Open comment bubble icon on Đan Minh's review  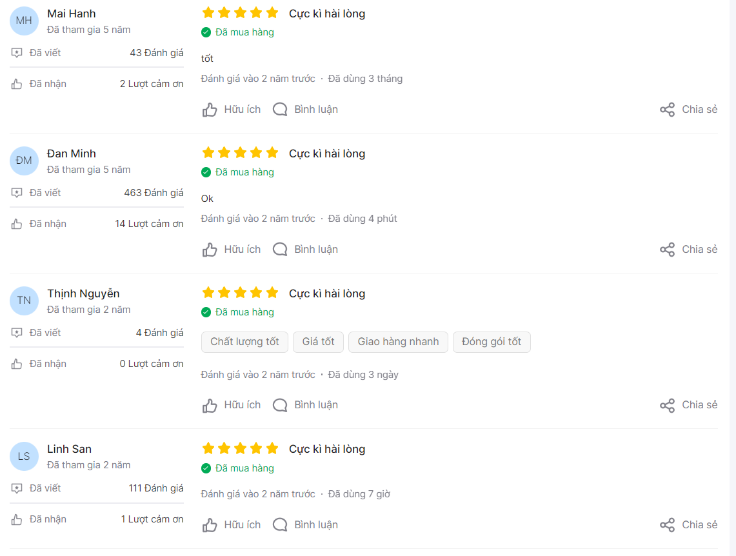pos(280,250)
